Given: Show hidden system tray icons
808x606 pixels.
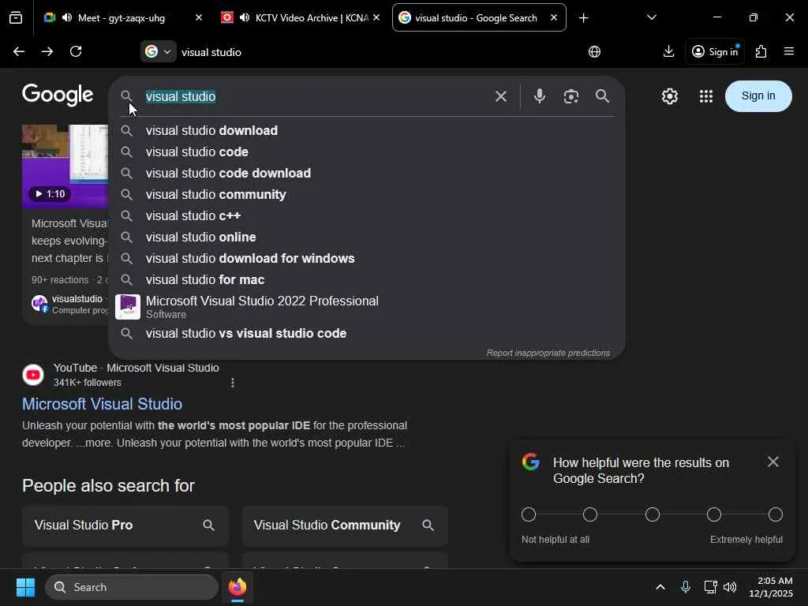Looking at the screenshot, I should [660, 587].
